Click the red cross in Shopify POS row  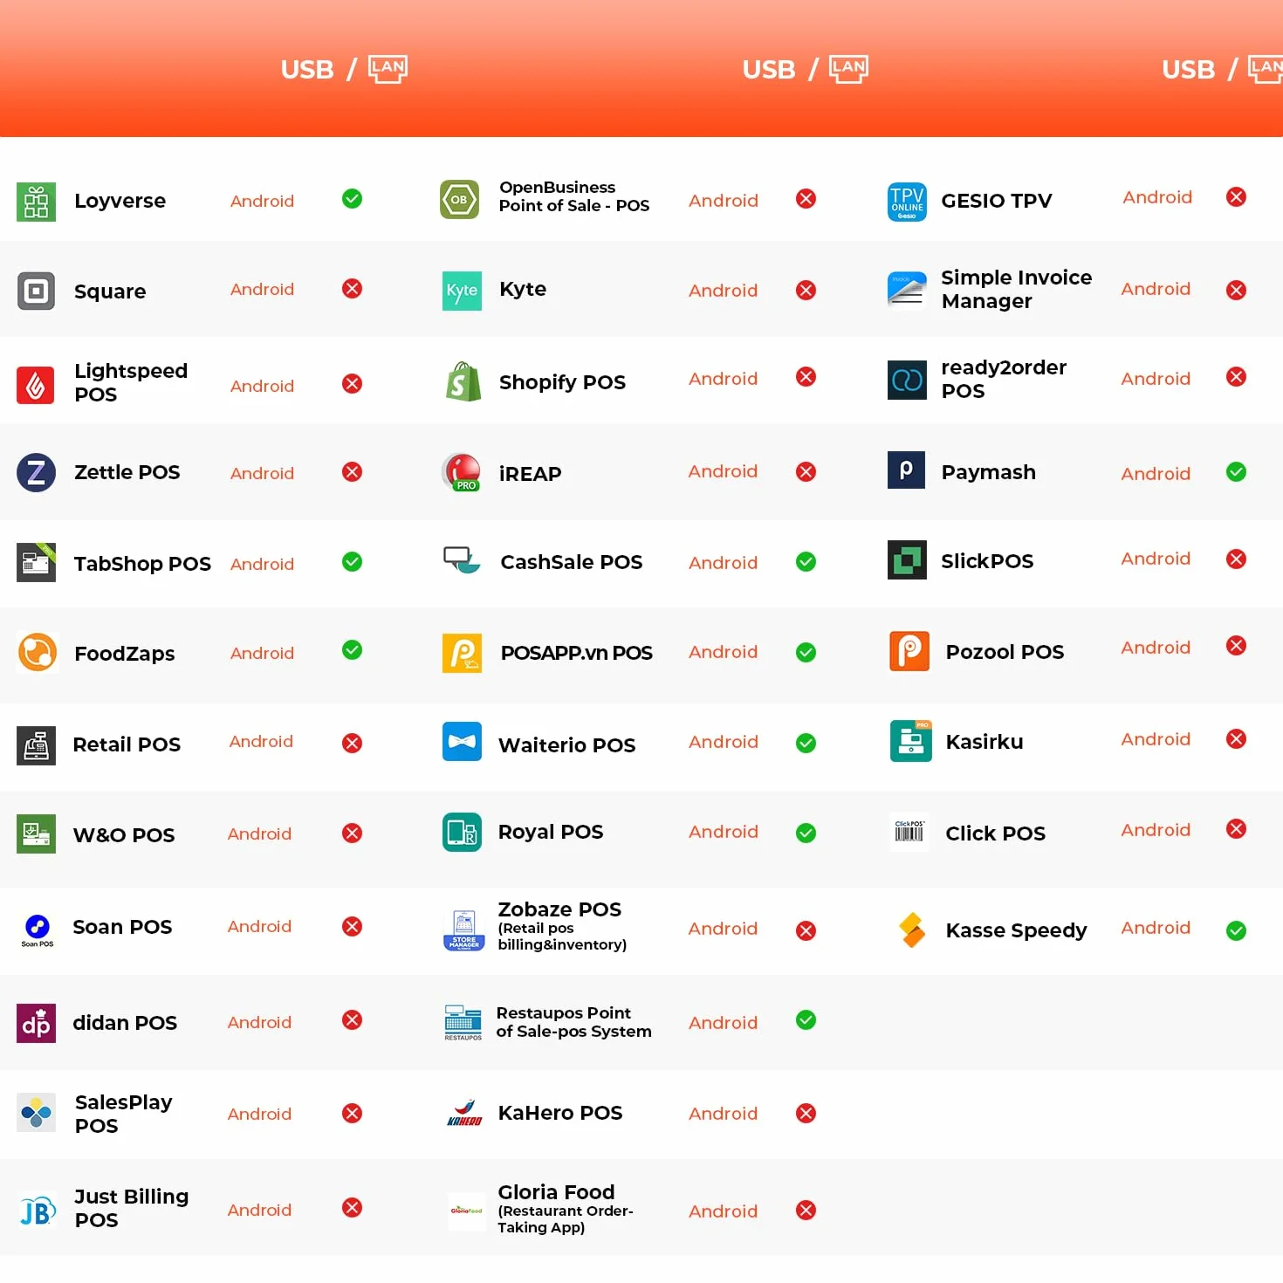(x=806, y=377)
